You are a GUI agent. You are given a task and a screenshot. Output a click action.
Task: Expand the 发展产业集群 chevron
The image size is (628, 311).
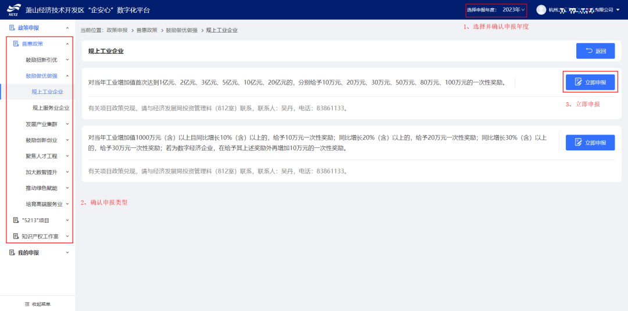point(67,124)
